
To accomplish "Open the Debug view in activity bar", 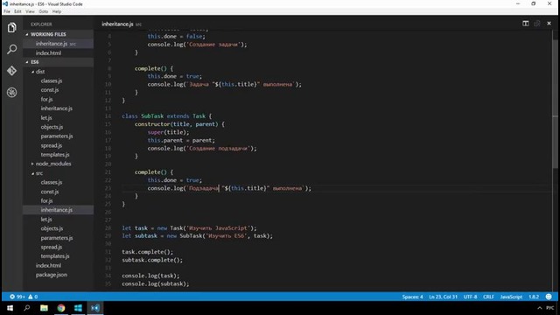I will pos(11,93).
